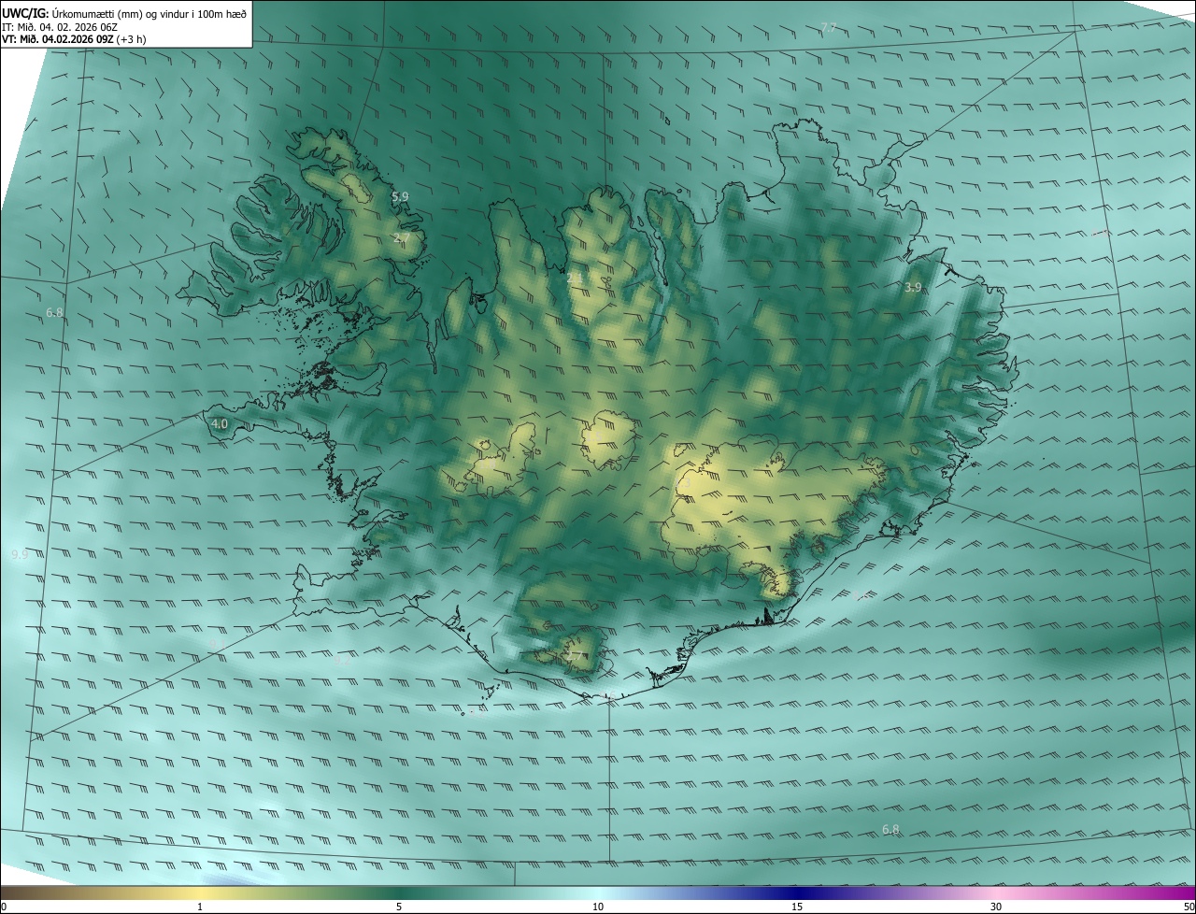Click the colorbar tick labeled 10
This screenshot has height=914, width=1196.
tap(598, 907)
